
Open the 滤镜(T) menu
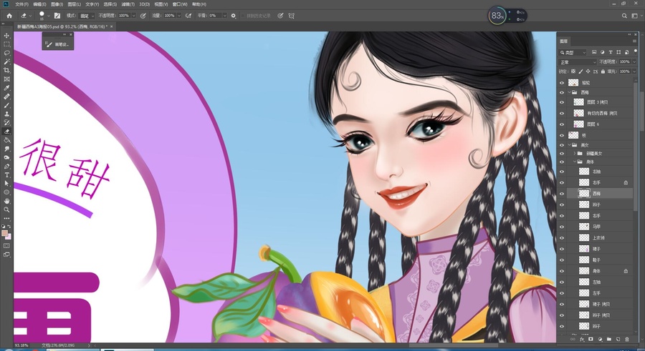(x=128, y=4)
